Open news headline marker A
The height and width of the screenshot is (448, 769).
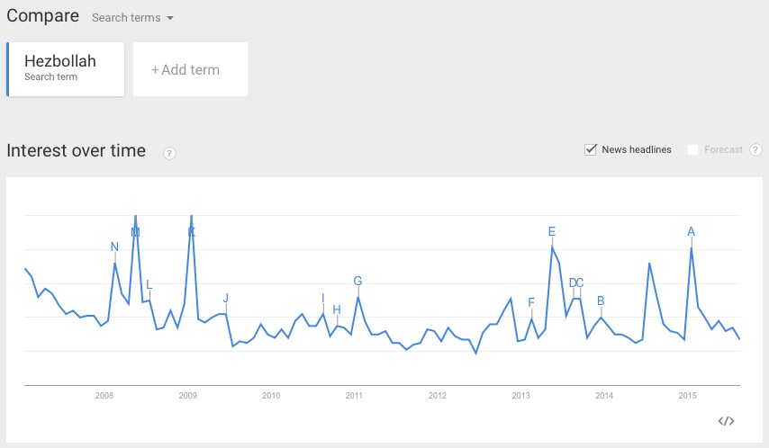[x=691, y=231]
